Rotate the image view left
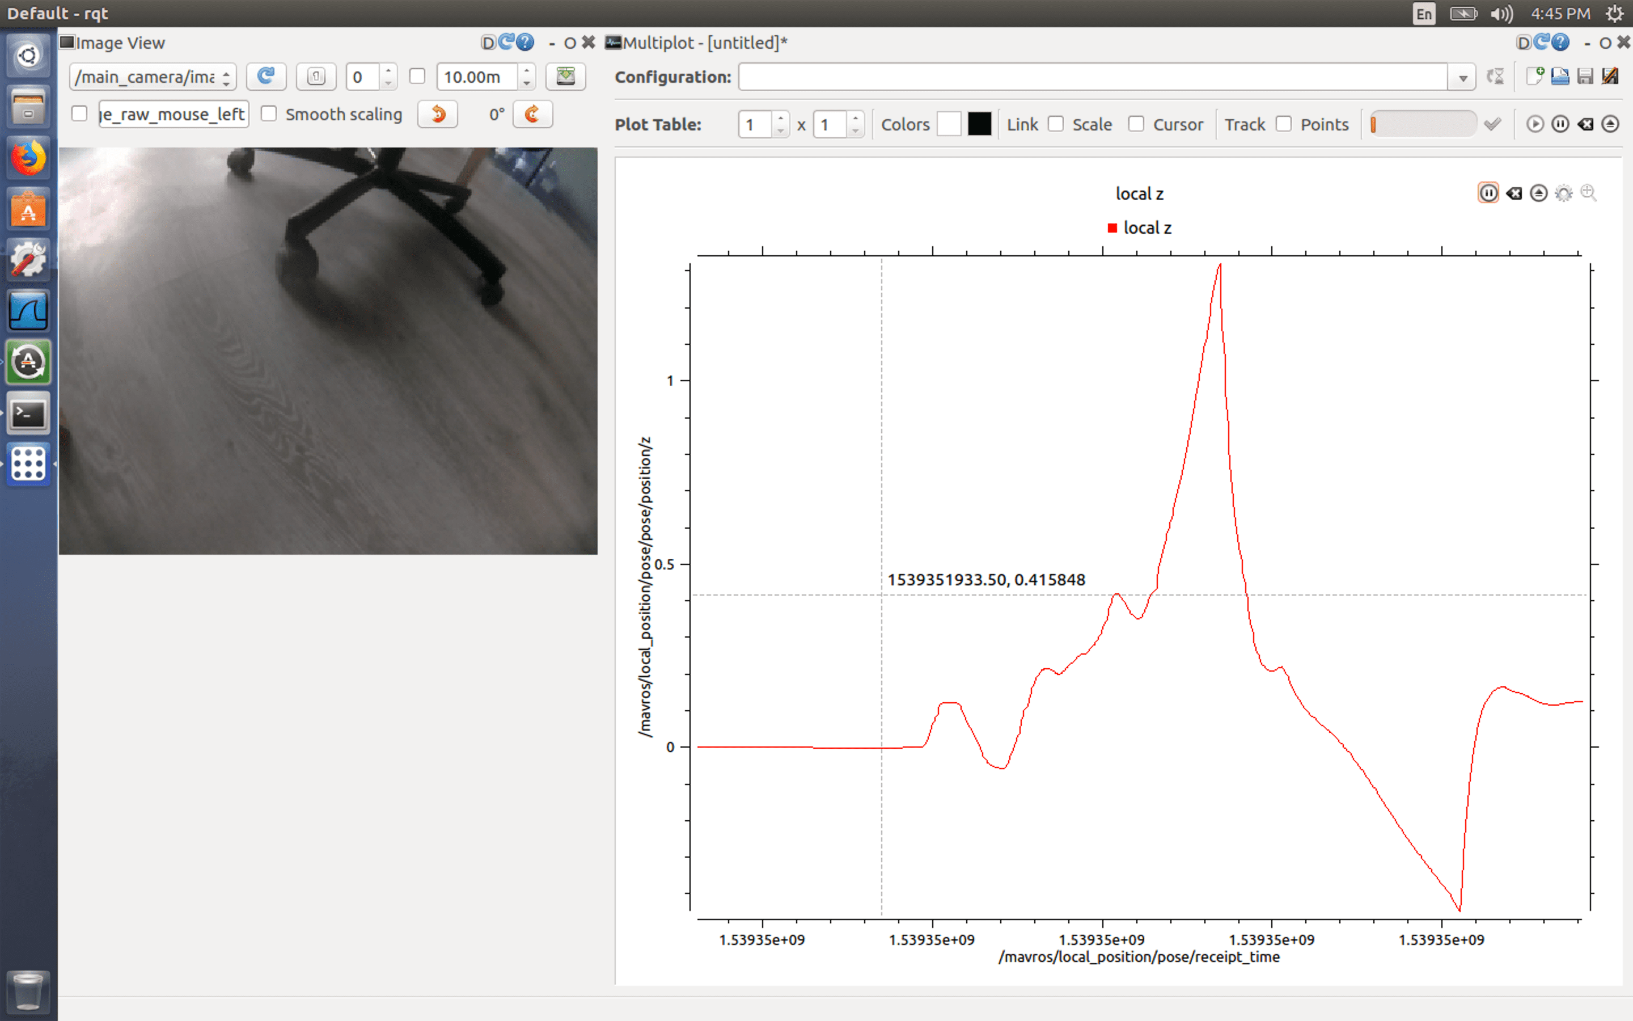1633x1021 pixels. click(437, 114)
